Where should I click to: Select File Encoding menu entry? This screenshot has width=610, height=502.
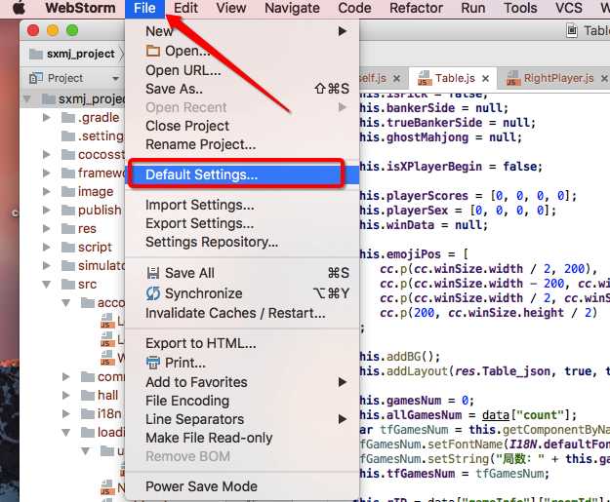[187, 401]
